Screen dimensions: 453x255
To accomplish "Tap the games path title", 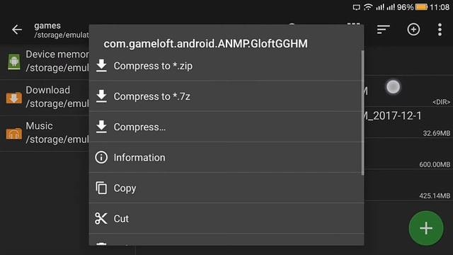I will (47, 25).
